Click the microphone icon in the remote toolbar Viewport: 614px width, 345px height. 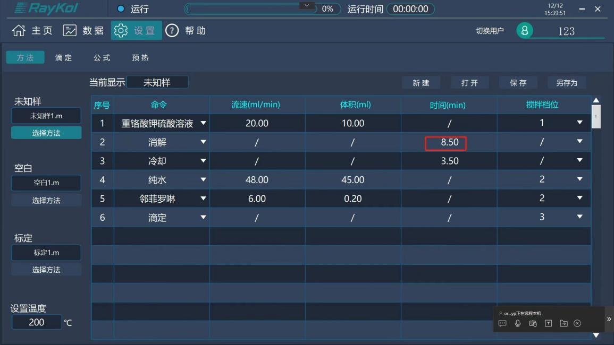(518, 323)
